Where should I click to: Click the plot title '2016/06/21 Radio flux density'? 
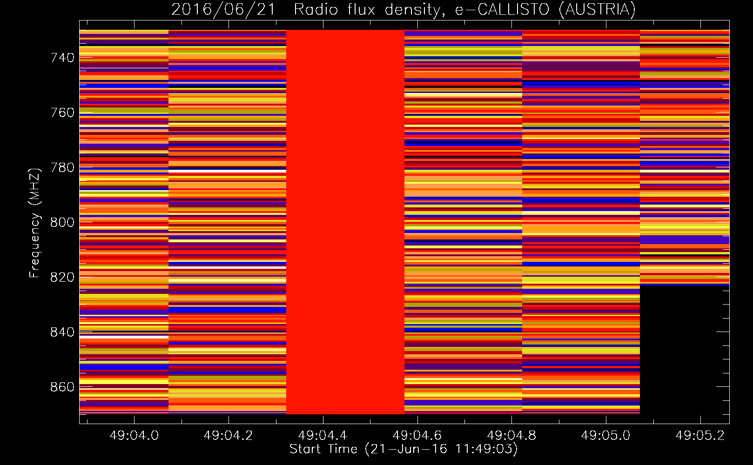403,10
